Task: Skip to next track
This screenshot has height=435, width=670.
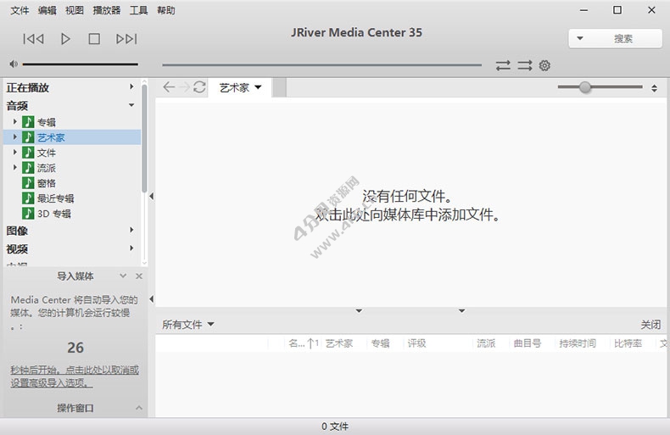Action: point(126,39)
